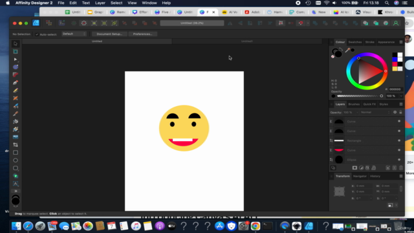Open the account icon in the toolbar
The image size is (414, 233).
coord(396,23)
